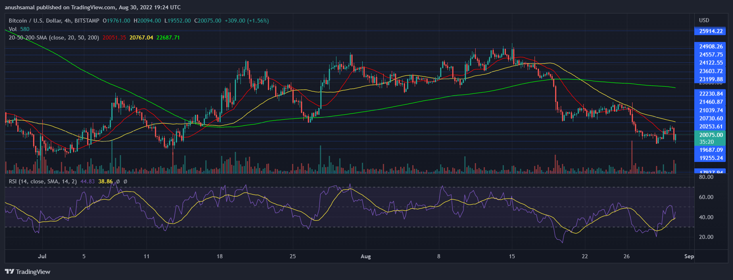Viewport: 733px width, 280px height.
Task: Click the volume value 580
Action: [25, 29]
